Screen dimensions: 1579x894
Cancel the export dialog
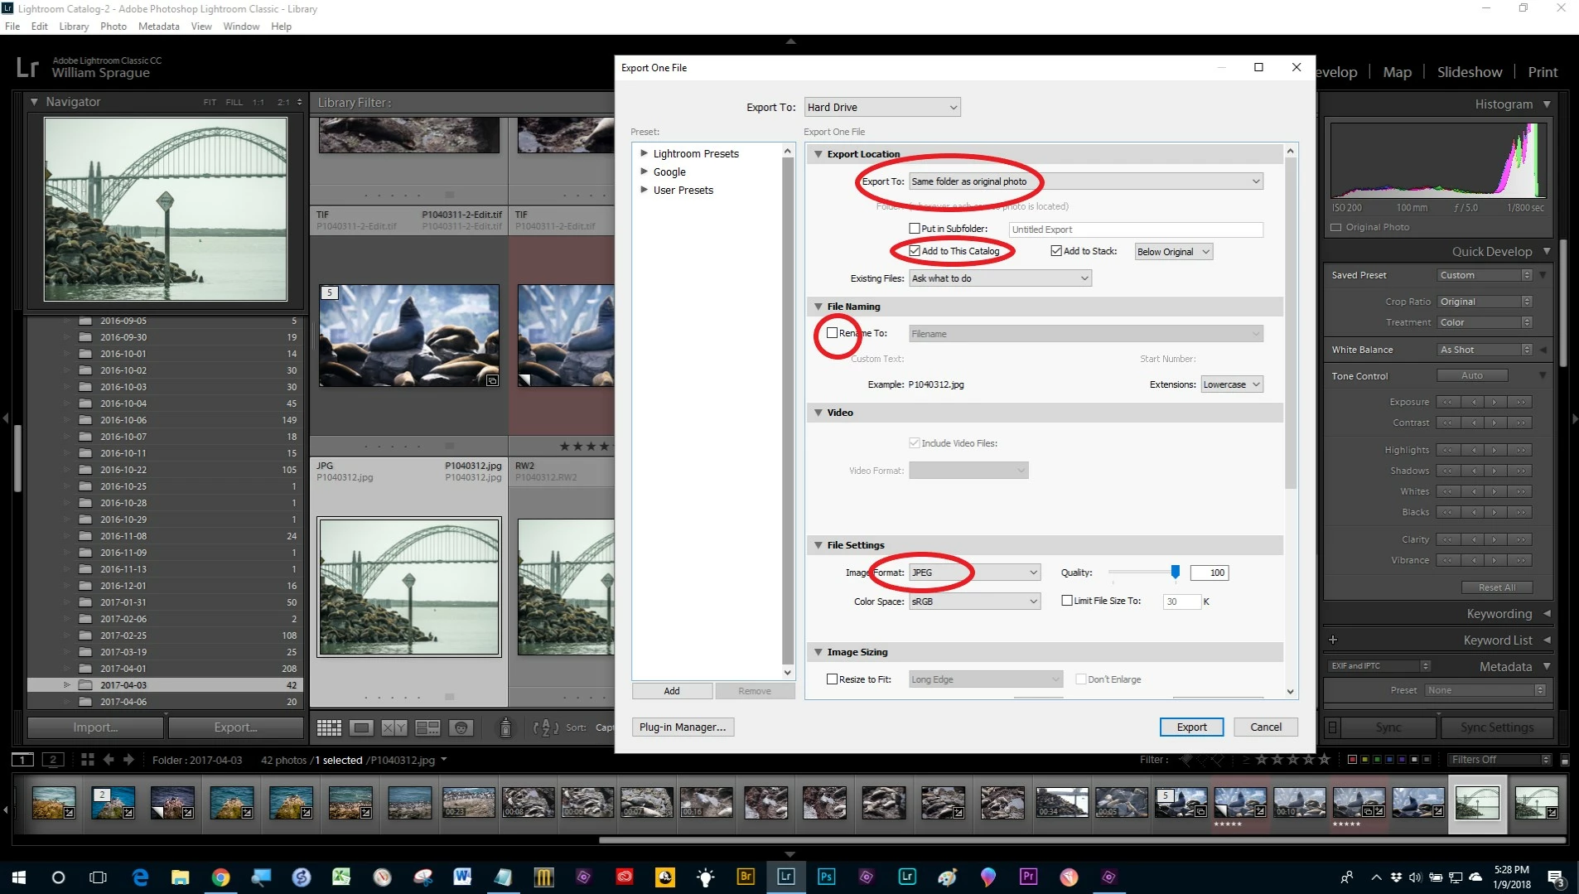click(1265, 727)
